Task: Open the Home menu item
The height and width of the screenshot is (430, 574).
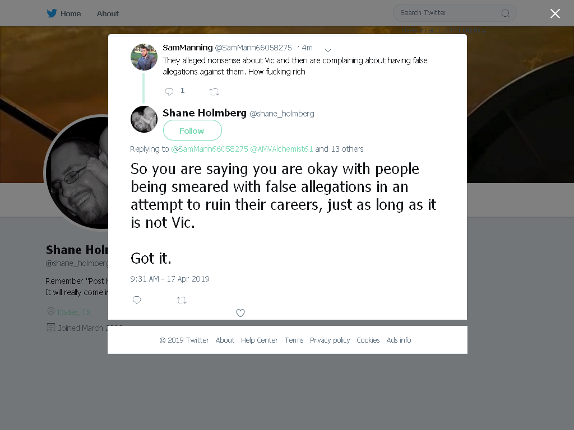Action: 71,13
